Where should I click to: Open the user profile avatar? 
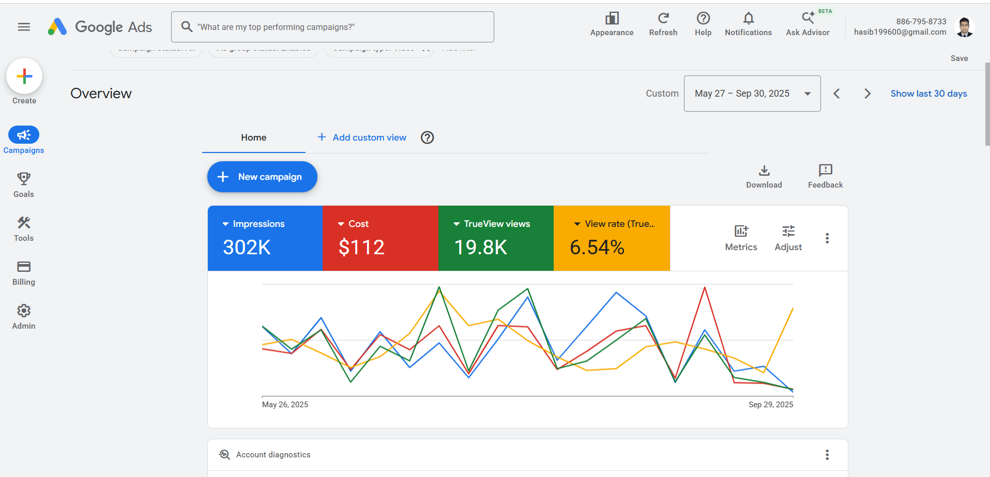tap(964, 27)
